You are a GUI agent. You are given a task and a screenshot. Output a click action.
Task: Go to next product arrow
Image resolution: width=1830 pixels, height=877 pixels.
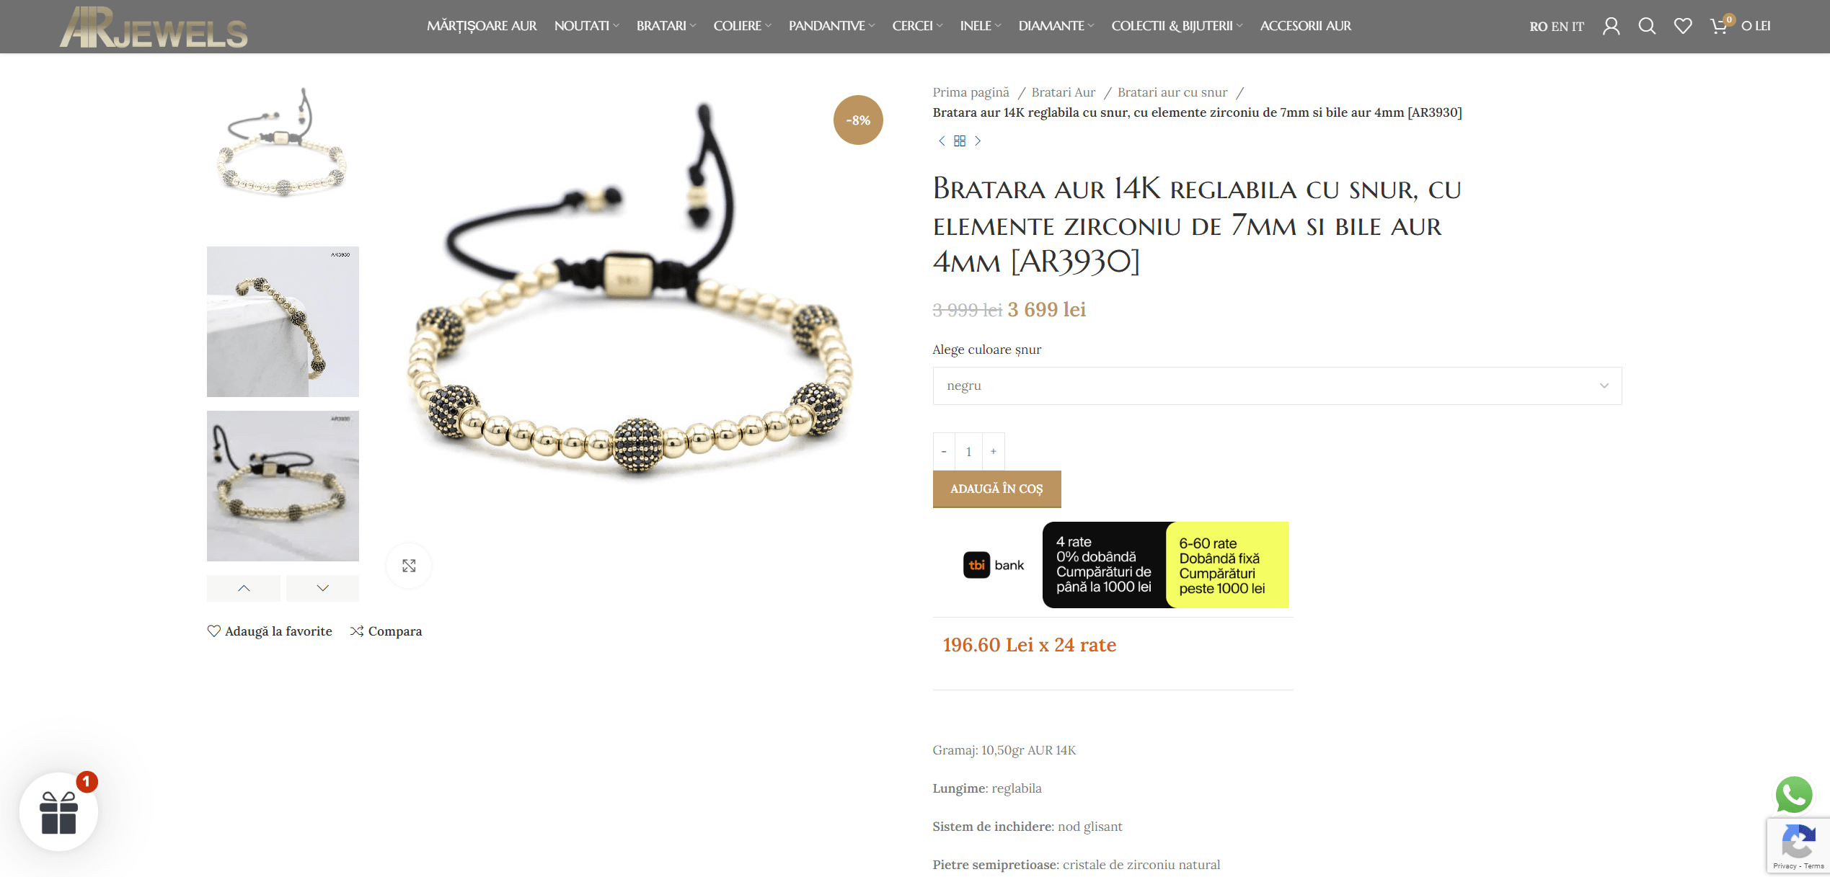[x=978, y=141]
